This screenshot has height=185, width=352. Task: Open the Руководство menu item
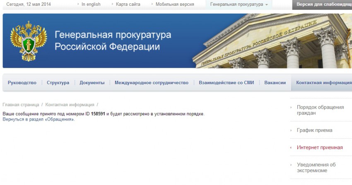pyautogui.click(x=22, y=83)
